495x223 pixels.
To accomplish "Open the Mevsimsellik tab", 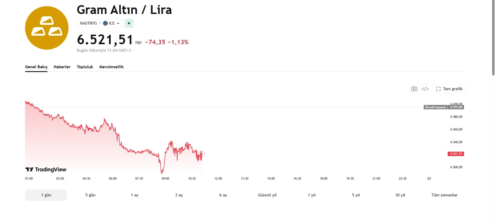I will 111,67.
